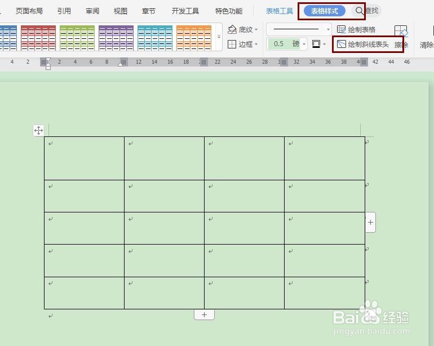
Task: Apply the red table style thumbnail
Action: pos(38,38)
